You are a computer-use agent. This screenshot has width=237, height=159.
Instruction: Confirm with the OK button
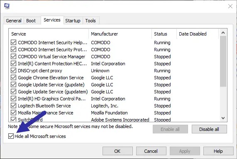click(117, 151)
